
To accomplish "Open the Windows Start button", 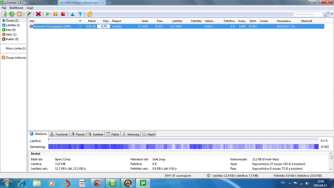I will [6, 183].
